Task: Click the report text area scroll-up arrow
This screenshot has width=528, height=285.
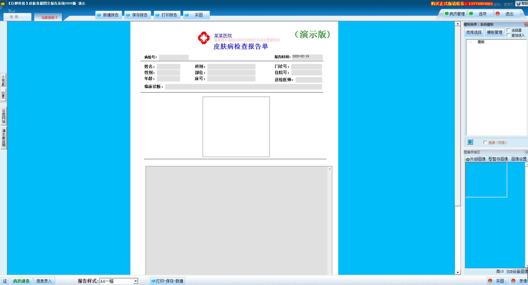Action: tap(330, 169)
